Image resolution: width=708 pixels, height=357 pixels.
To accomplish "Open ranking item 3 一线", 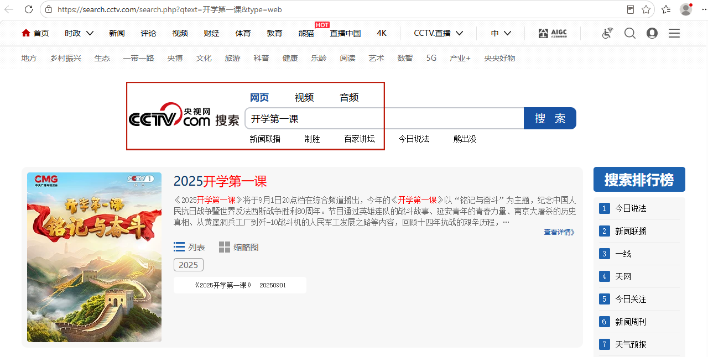I will pos(623,254).
